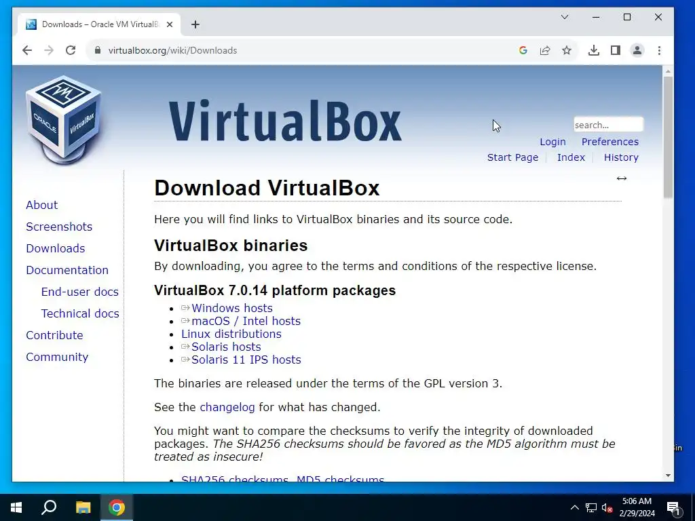
Task: Click the browser forward arrow
Action: click(x=49, y=50)
